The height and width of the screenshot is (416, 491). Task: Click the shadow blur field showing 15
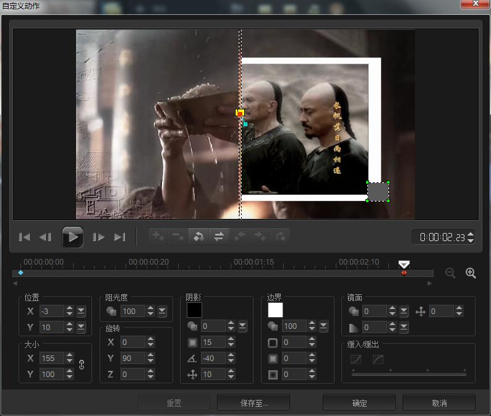tap(213, 342)
